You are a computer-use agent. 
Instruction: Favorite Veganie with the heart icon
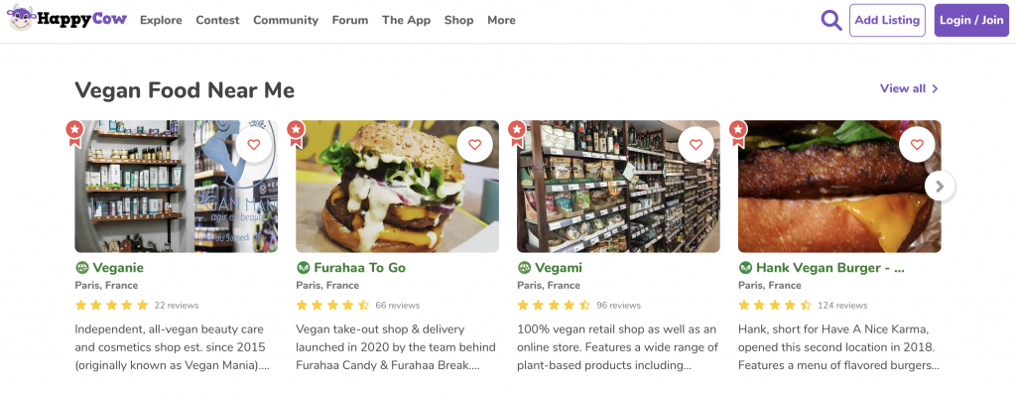pyautogui.click(x=253, y=145)
